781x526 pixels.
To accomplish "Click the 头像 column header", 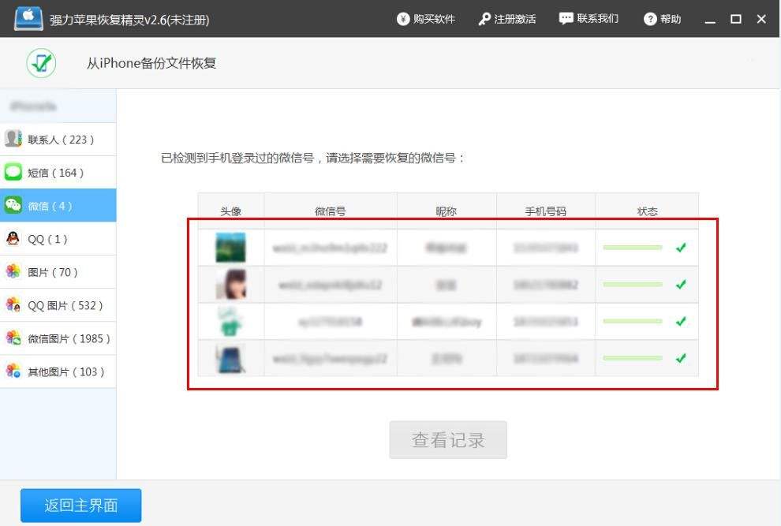I will 230,211.
